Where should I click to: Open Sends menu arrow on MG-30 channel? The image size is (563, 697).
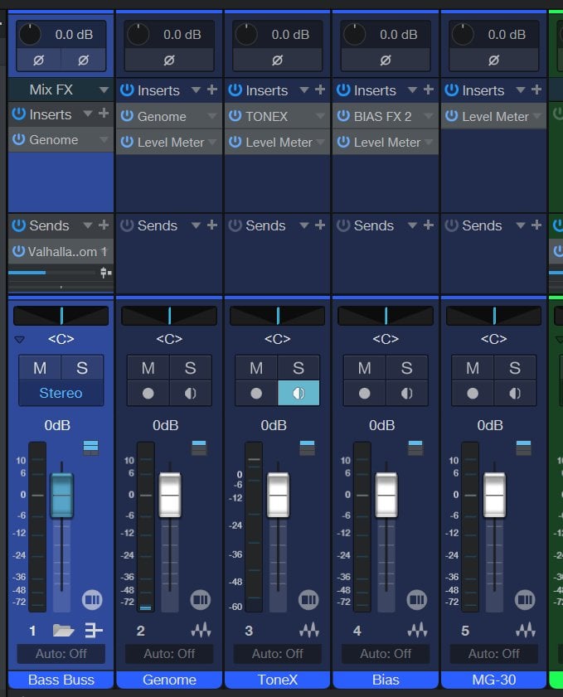pos(521,225)
